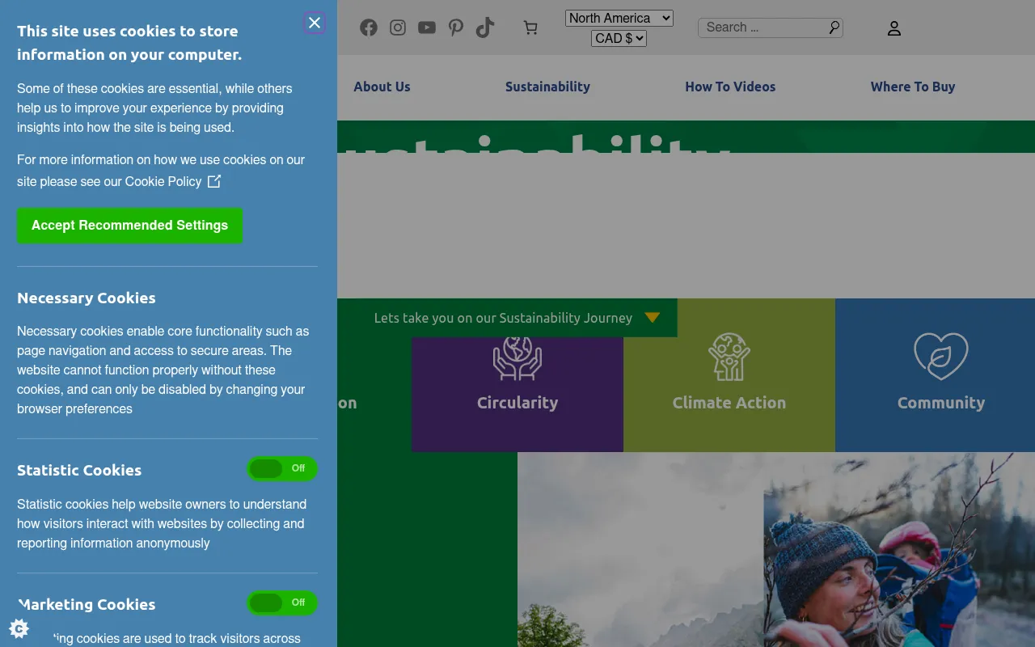
Task: Open the Cookie Policy link
Action: (163, 181)
